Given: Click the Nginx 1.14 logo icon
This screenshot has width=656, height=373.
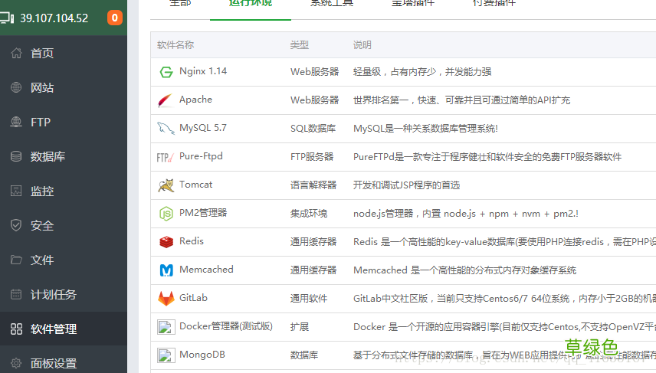Looking at the screenshot, I should [166, 72].
